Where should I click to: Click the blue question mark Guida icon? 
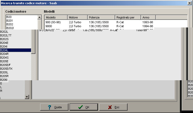[49, 107]
